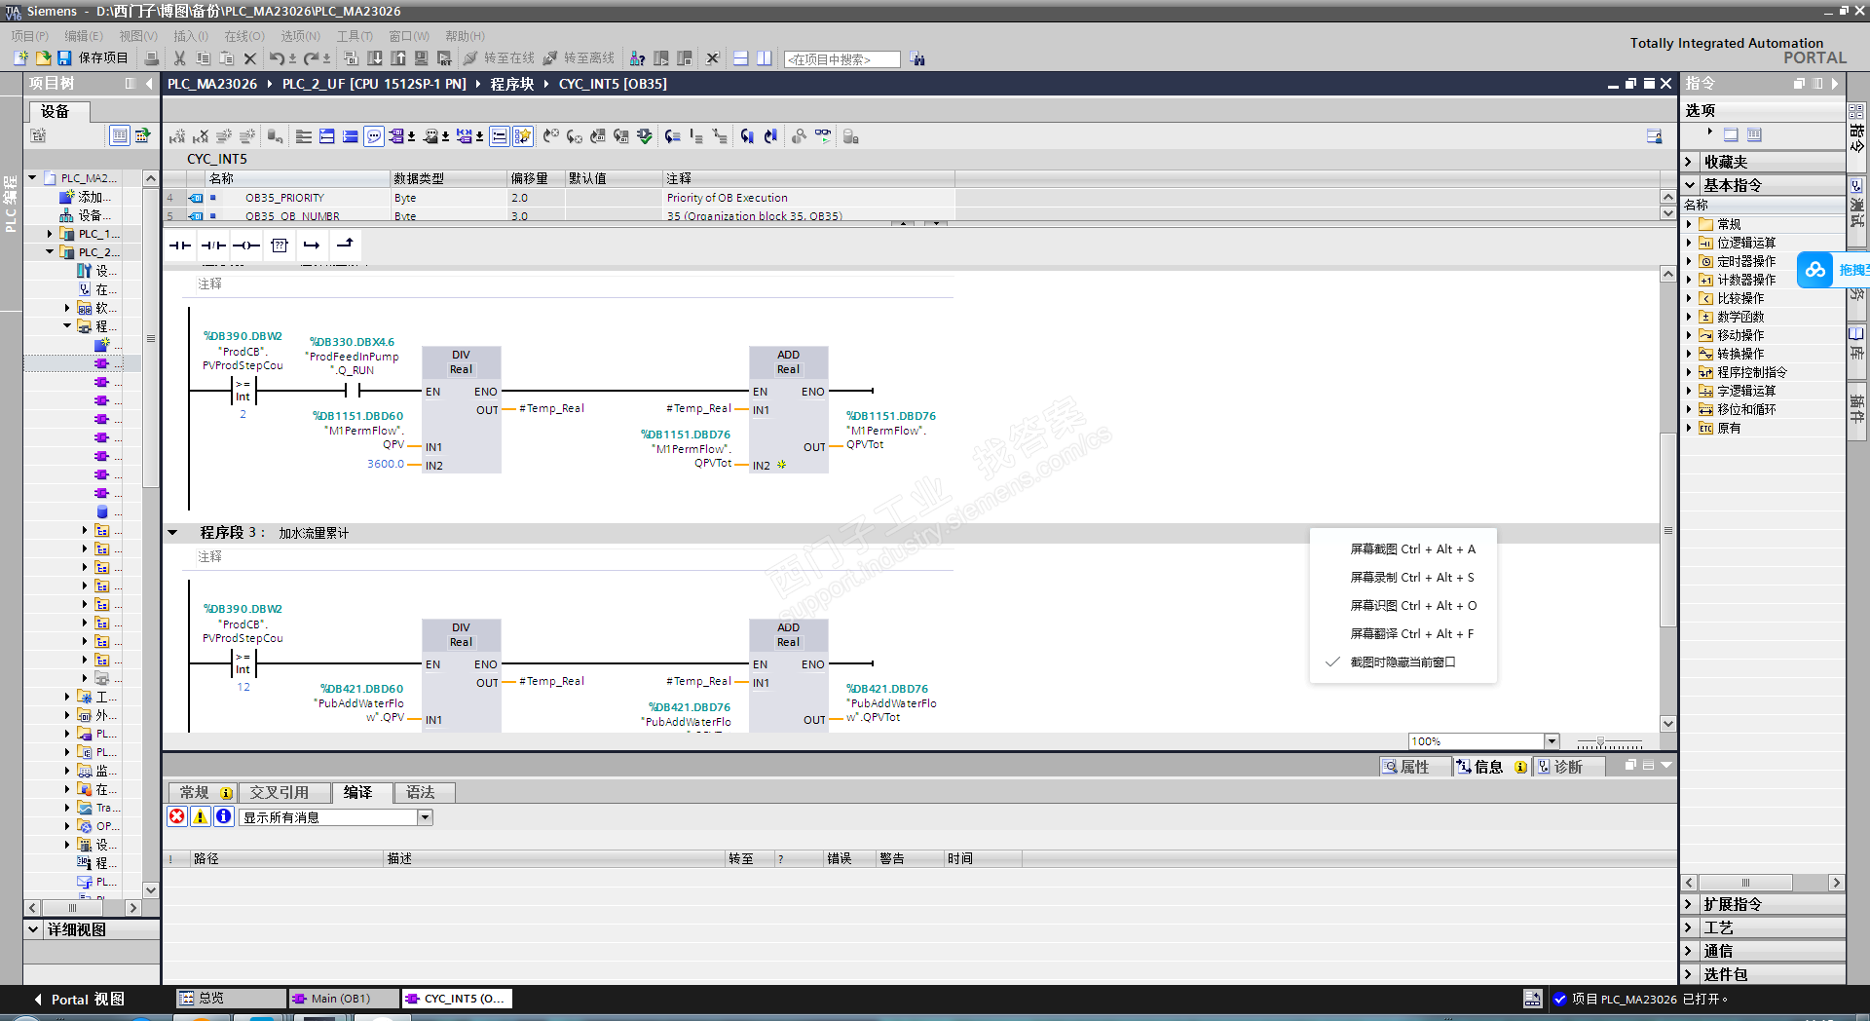This screenshot has width=1870, height=1021.
Task: Click the open project icon
Action: pos(43,58)
